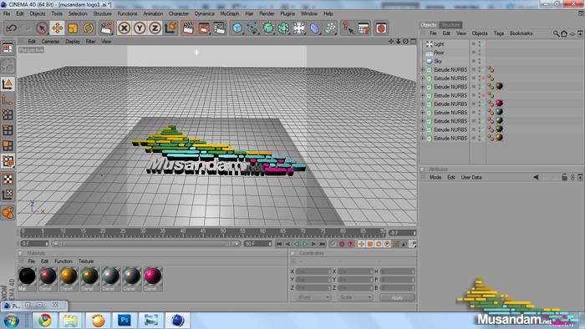
Task: Open the World coordinate system dropdown
Action: click(313, 297)
